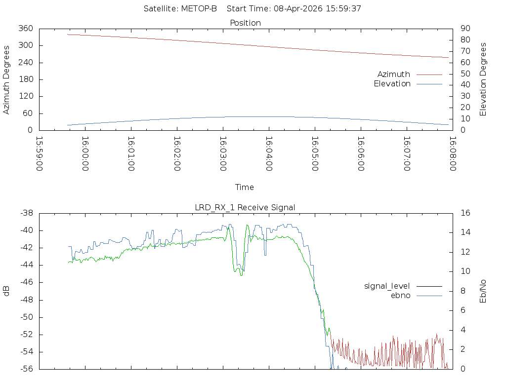Click the 16:05:00 time axis label
Viewport: 506px width, 379px height.
(315, 154)
